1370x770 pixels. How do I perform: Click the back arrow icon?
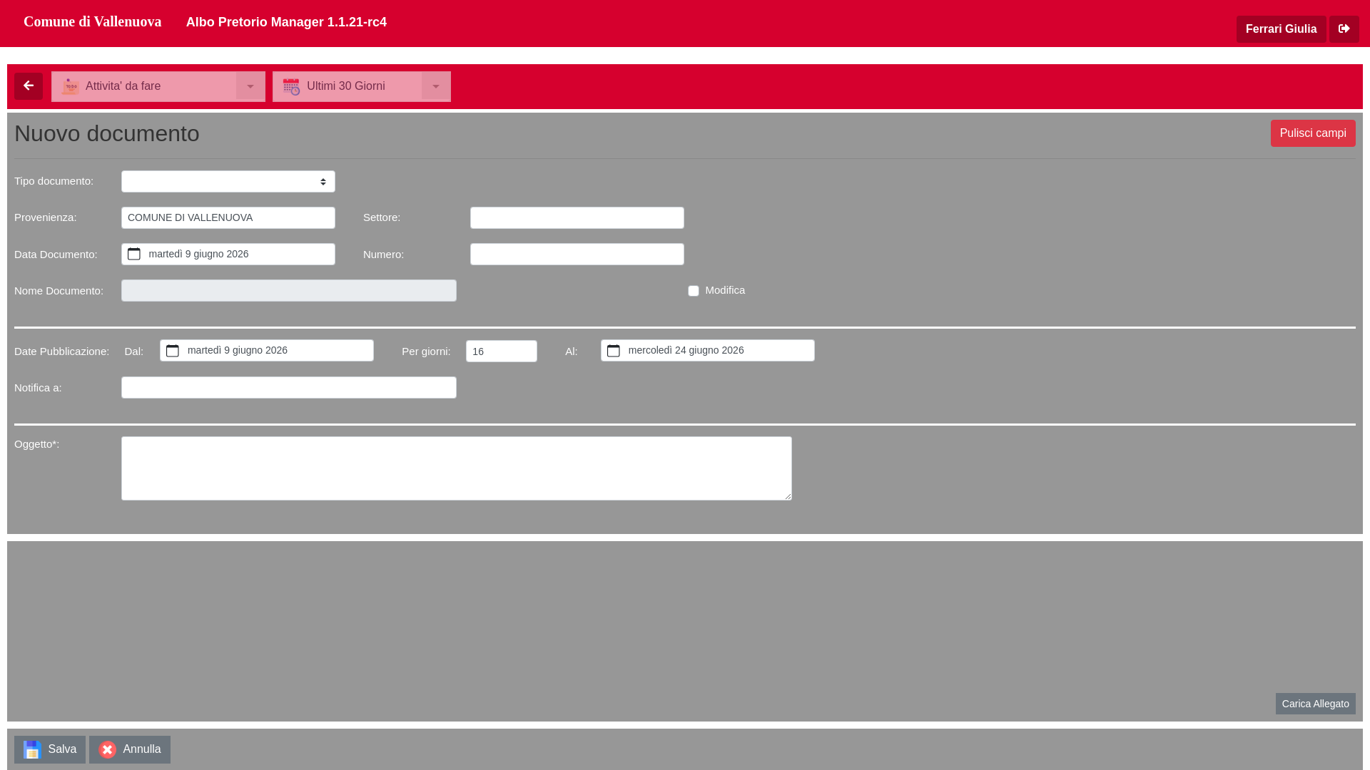click(29, 86)
